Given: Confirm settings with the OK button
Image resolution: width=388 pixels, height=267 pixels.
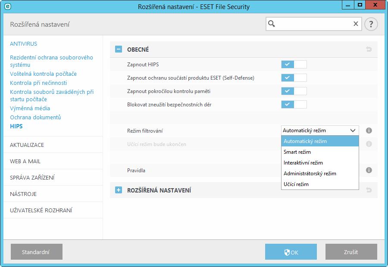Looking at the screenshot, I should (x=291, y=251).
